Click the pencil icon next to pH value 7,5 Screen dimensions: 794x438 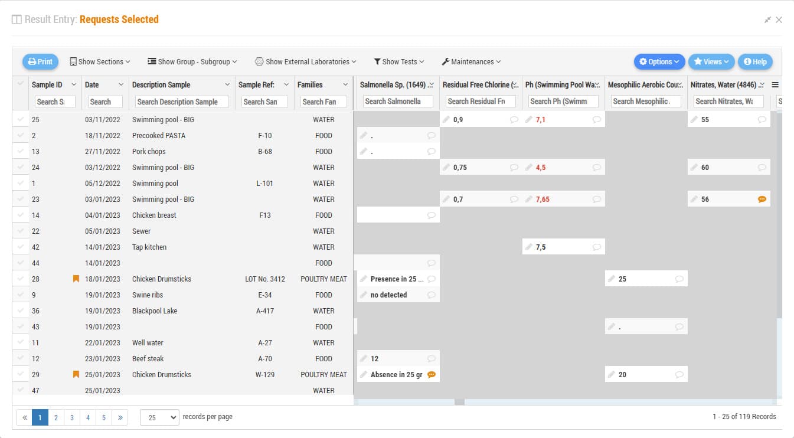(529, 247)
